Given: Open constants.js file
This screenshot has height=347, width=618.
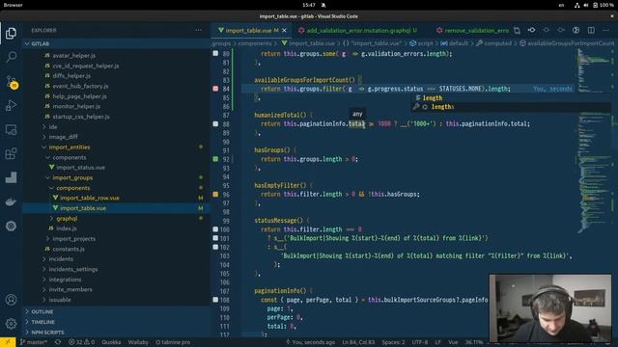Looking at the screenshot, I should click(x=117, y=249).
